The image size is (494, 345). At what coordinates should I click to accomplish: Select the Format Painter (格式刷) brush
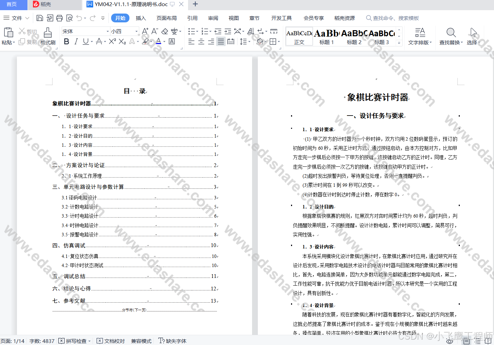pyautogui.click(x=48, y=36)
